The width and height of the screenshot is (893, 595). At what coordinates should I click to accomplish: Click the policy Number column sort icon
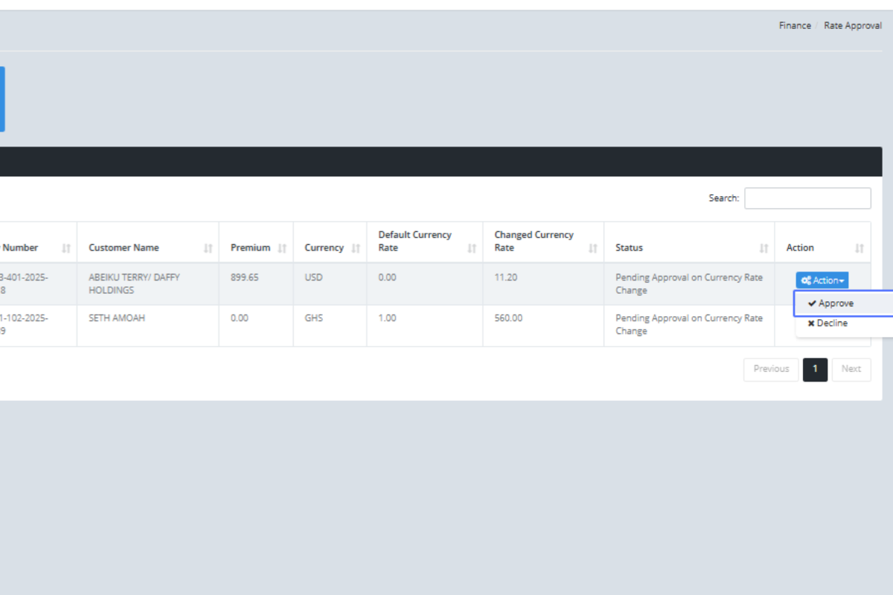pyautogui.click(x=66, y=248)
